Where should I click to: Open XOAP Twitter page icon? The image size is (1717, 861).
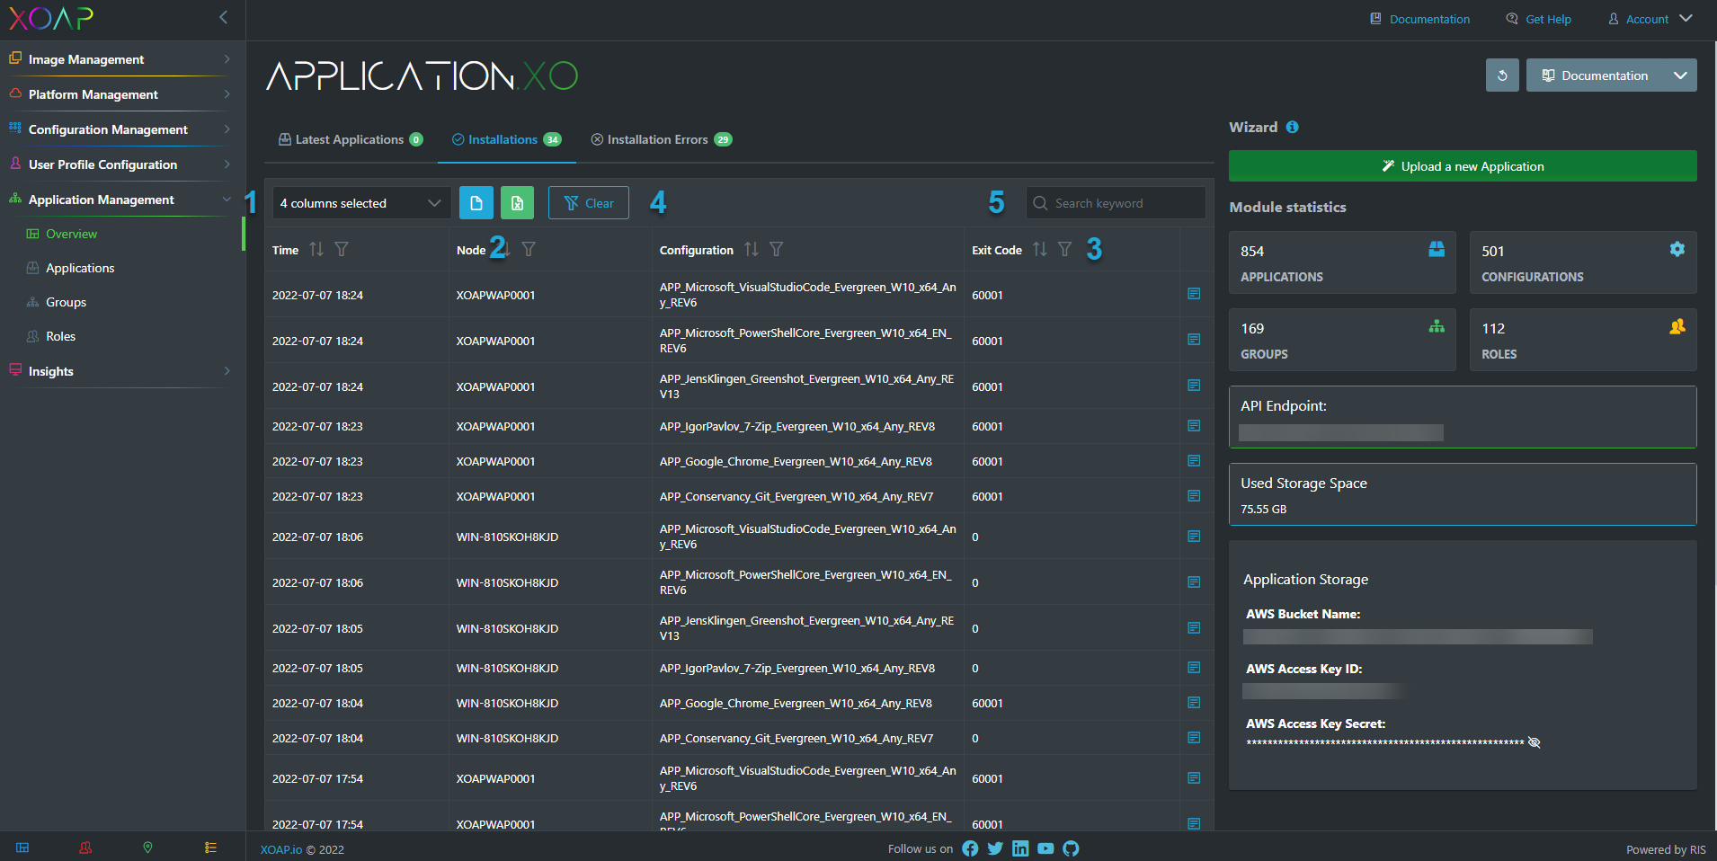tap(995, 848)
